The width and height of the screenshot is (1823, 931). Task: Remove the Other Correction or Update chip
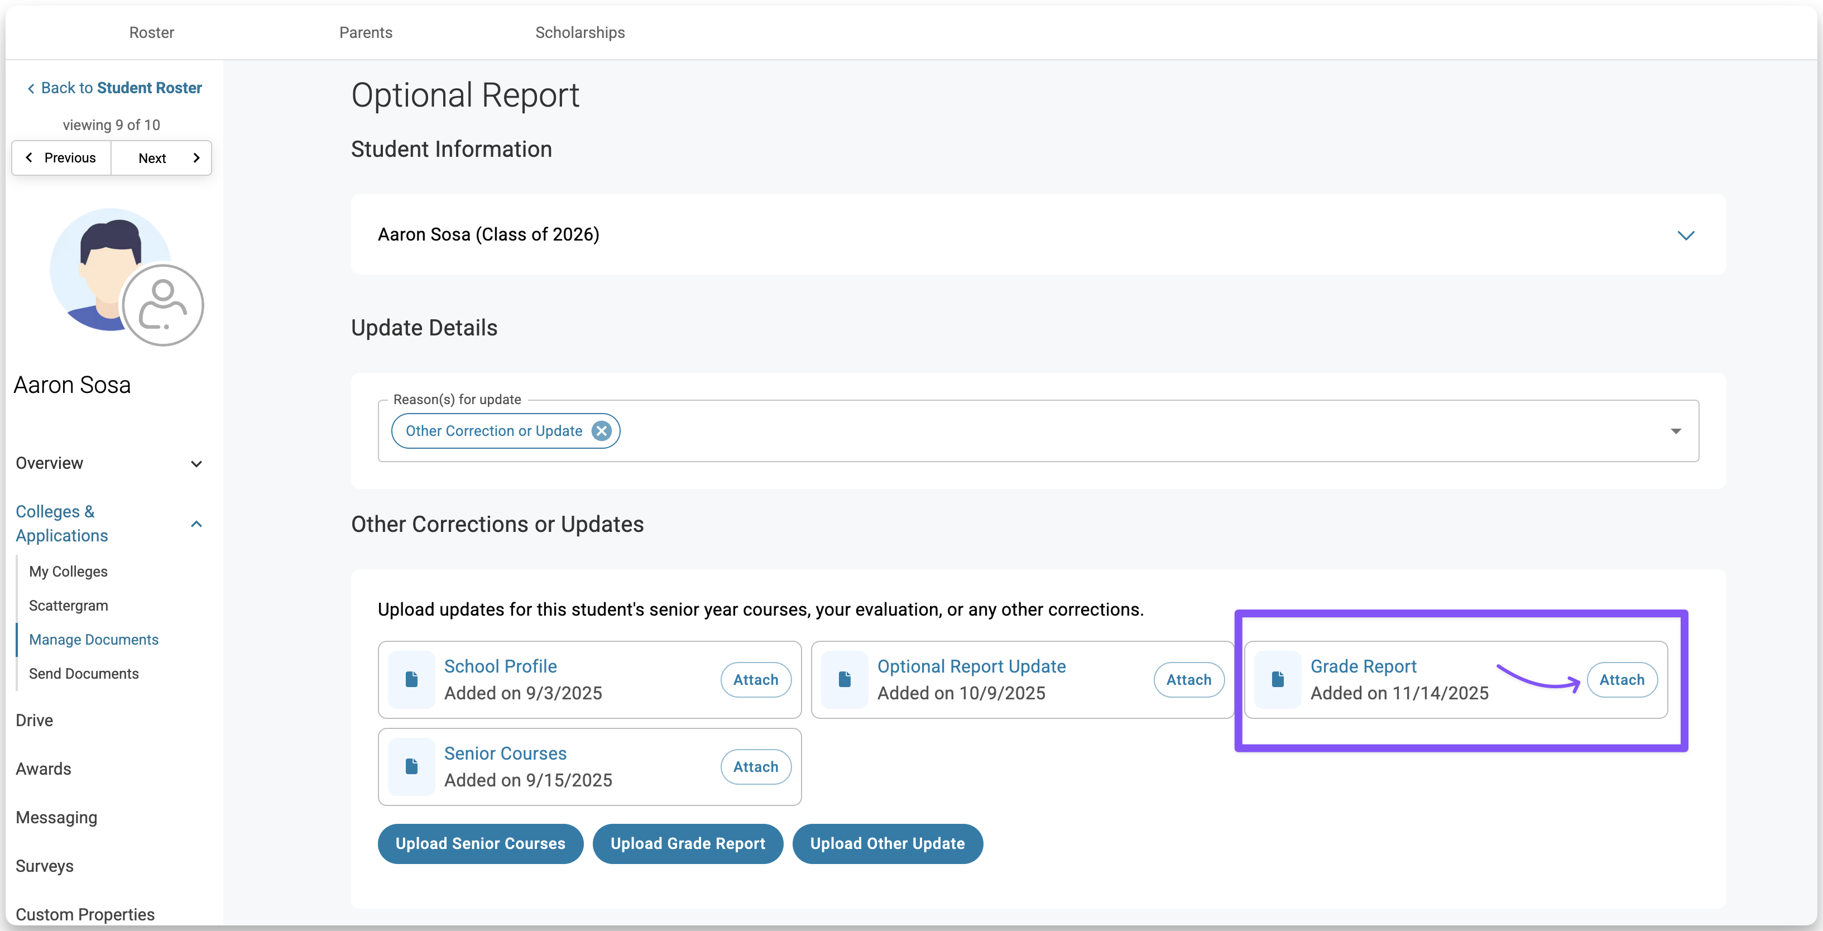tap(602, 431)
